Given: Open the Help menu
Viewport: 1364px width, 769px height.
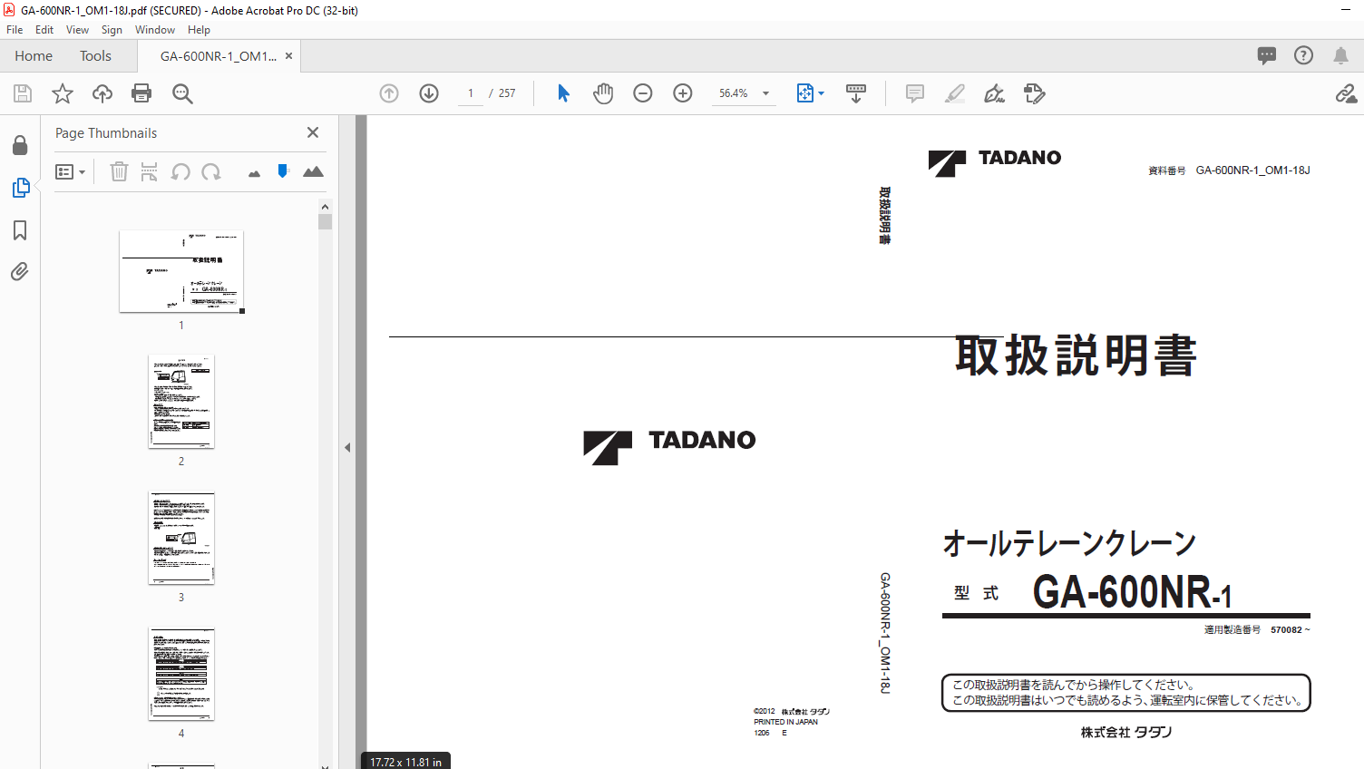Looking at the screenshot, I should (x=199, y=30).
